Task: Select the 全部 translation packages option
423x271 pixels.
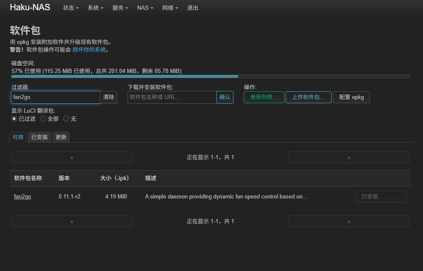Action: pyautogui.click(x=43, y=119)
